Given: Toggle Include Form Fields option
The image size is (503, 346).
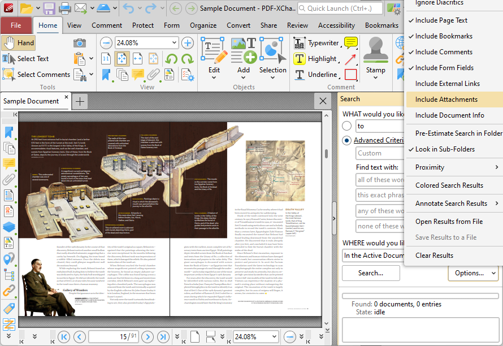Looking at the screenshot, I should 454,68.
